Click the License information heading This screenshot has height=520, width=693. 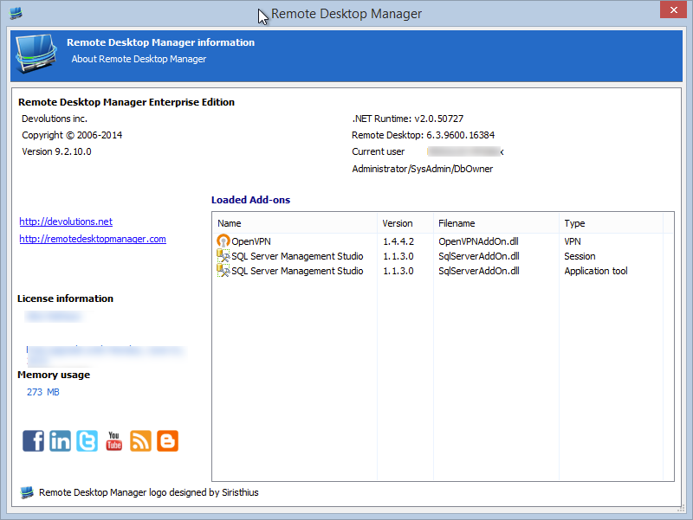tap(66, 299)
